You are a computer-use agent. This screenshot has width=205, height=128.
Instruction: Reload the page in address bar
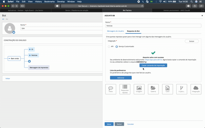tap(142, 6)
